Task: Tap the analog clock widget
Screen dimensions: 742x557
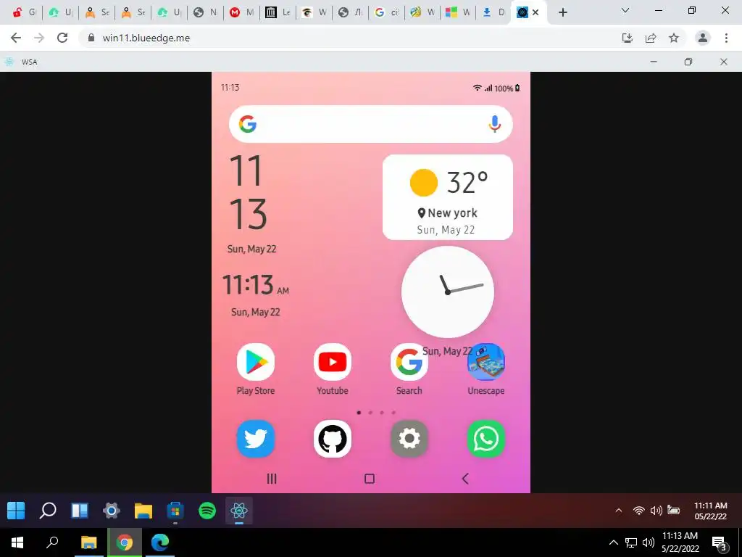Action: click(448, 292)
